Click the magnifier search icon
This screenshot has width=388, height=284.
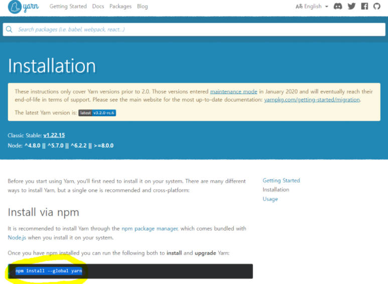coord(9,29)
